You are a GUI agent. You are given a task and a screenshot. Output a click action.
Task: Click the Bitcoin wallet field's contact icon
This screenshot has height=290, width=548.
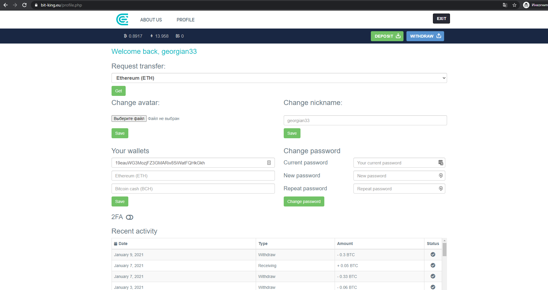click(x=269, y=163)
